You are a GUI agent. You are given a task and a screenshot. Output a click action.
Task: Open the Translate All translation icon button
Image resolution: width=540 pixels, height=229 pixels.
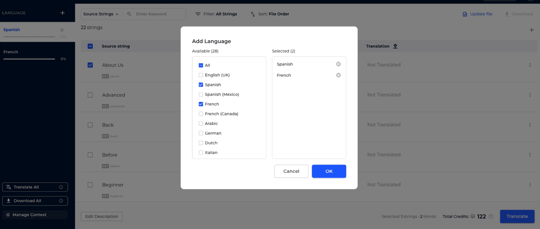[8, 187]
